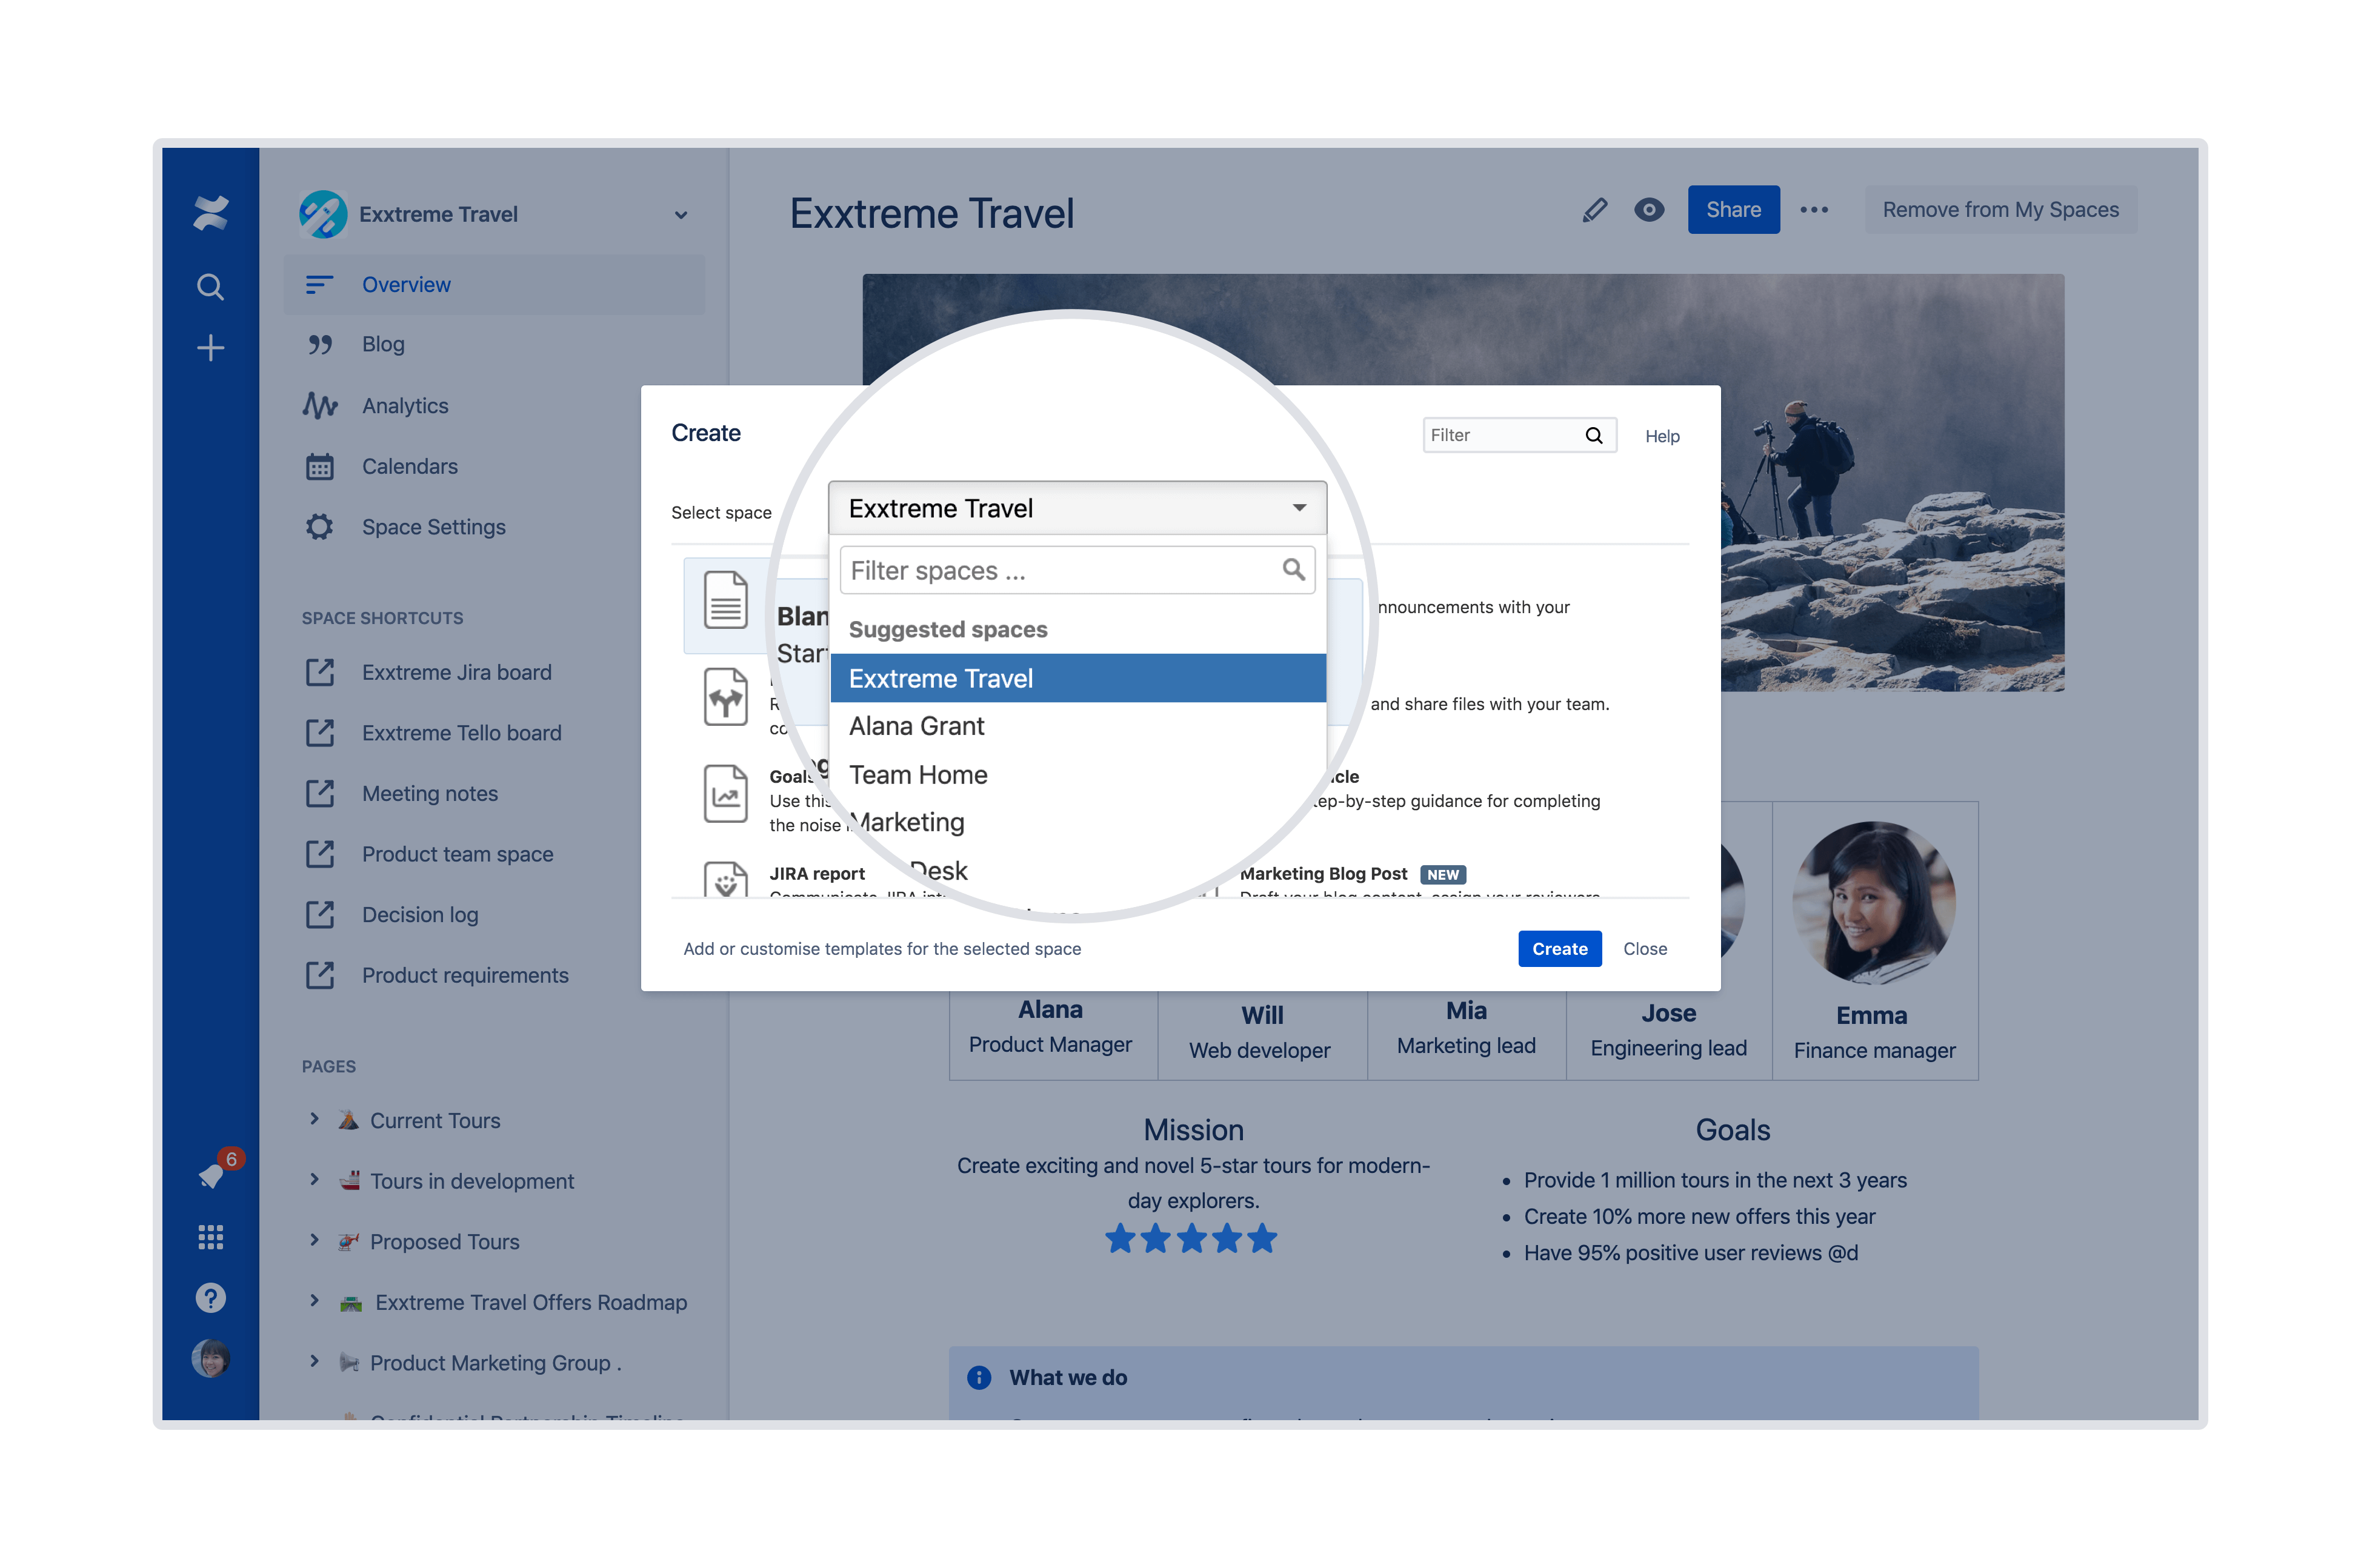The image size is (2361, 1568).
Task: Click the Confluence logo icon
Action: tap(210, 212)
